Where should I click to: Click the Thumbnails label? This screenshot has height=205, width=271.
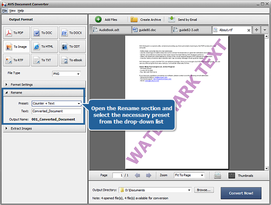tap(246, 175)
